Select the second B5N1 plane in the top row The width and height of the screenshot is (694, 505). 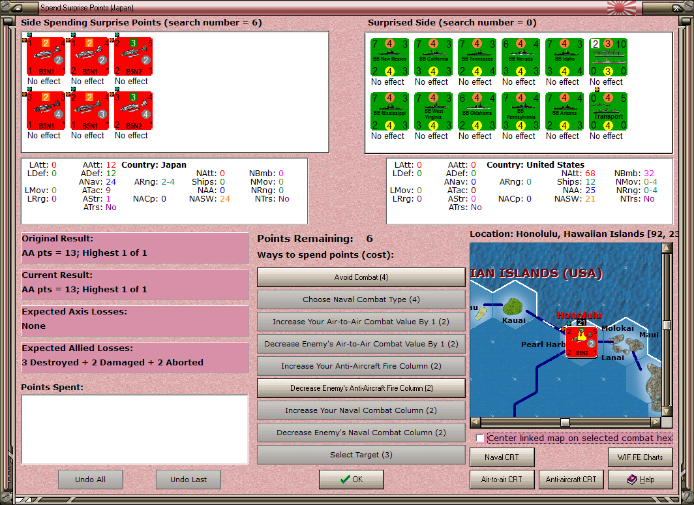89,57
